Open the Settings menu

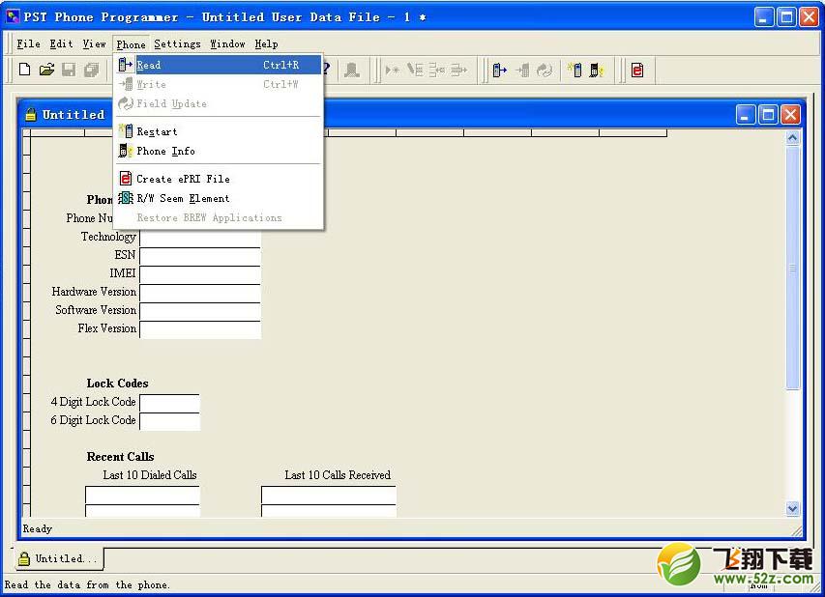click(x=177, y=44)
